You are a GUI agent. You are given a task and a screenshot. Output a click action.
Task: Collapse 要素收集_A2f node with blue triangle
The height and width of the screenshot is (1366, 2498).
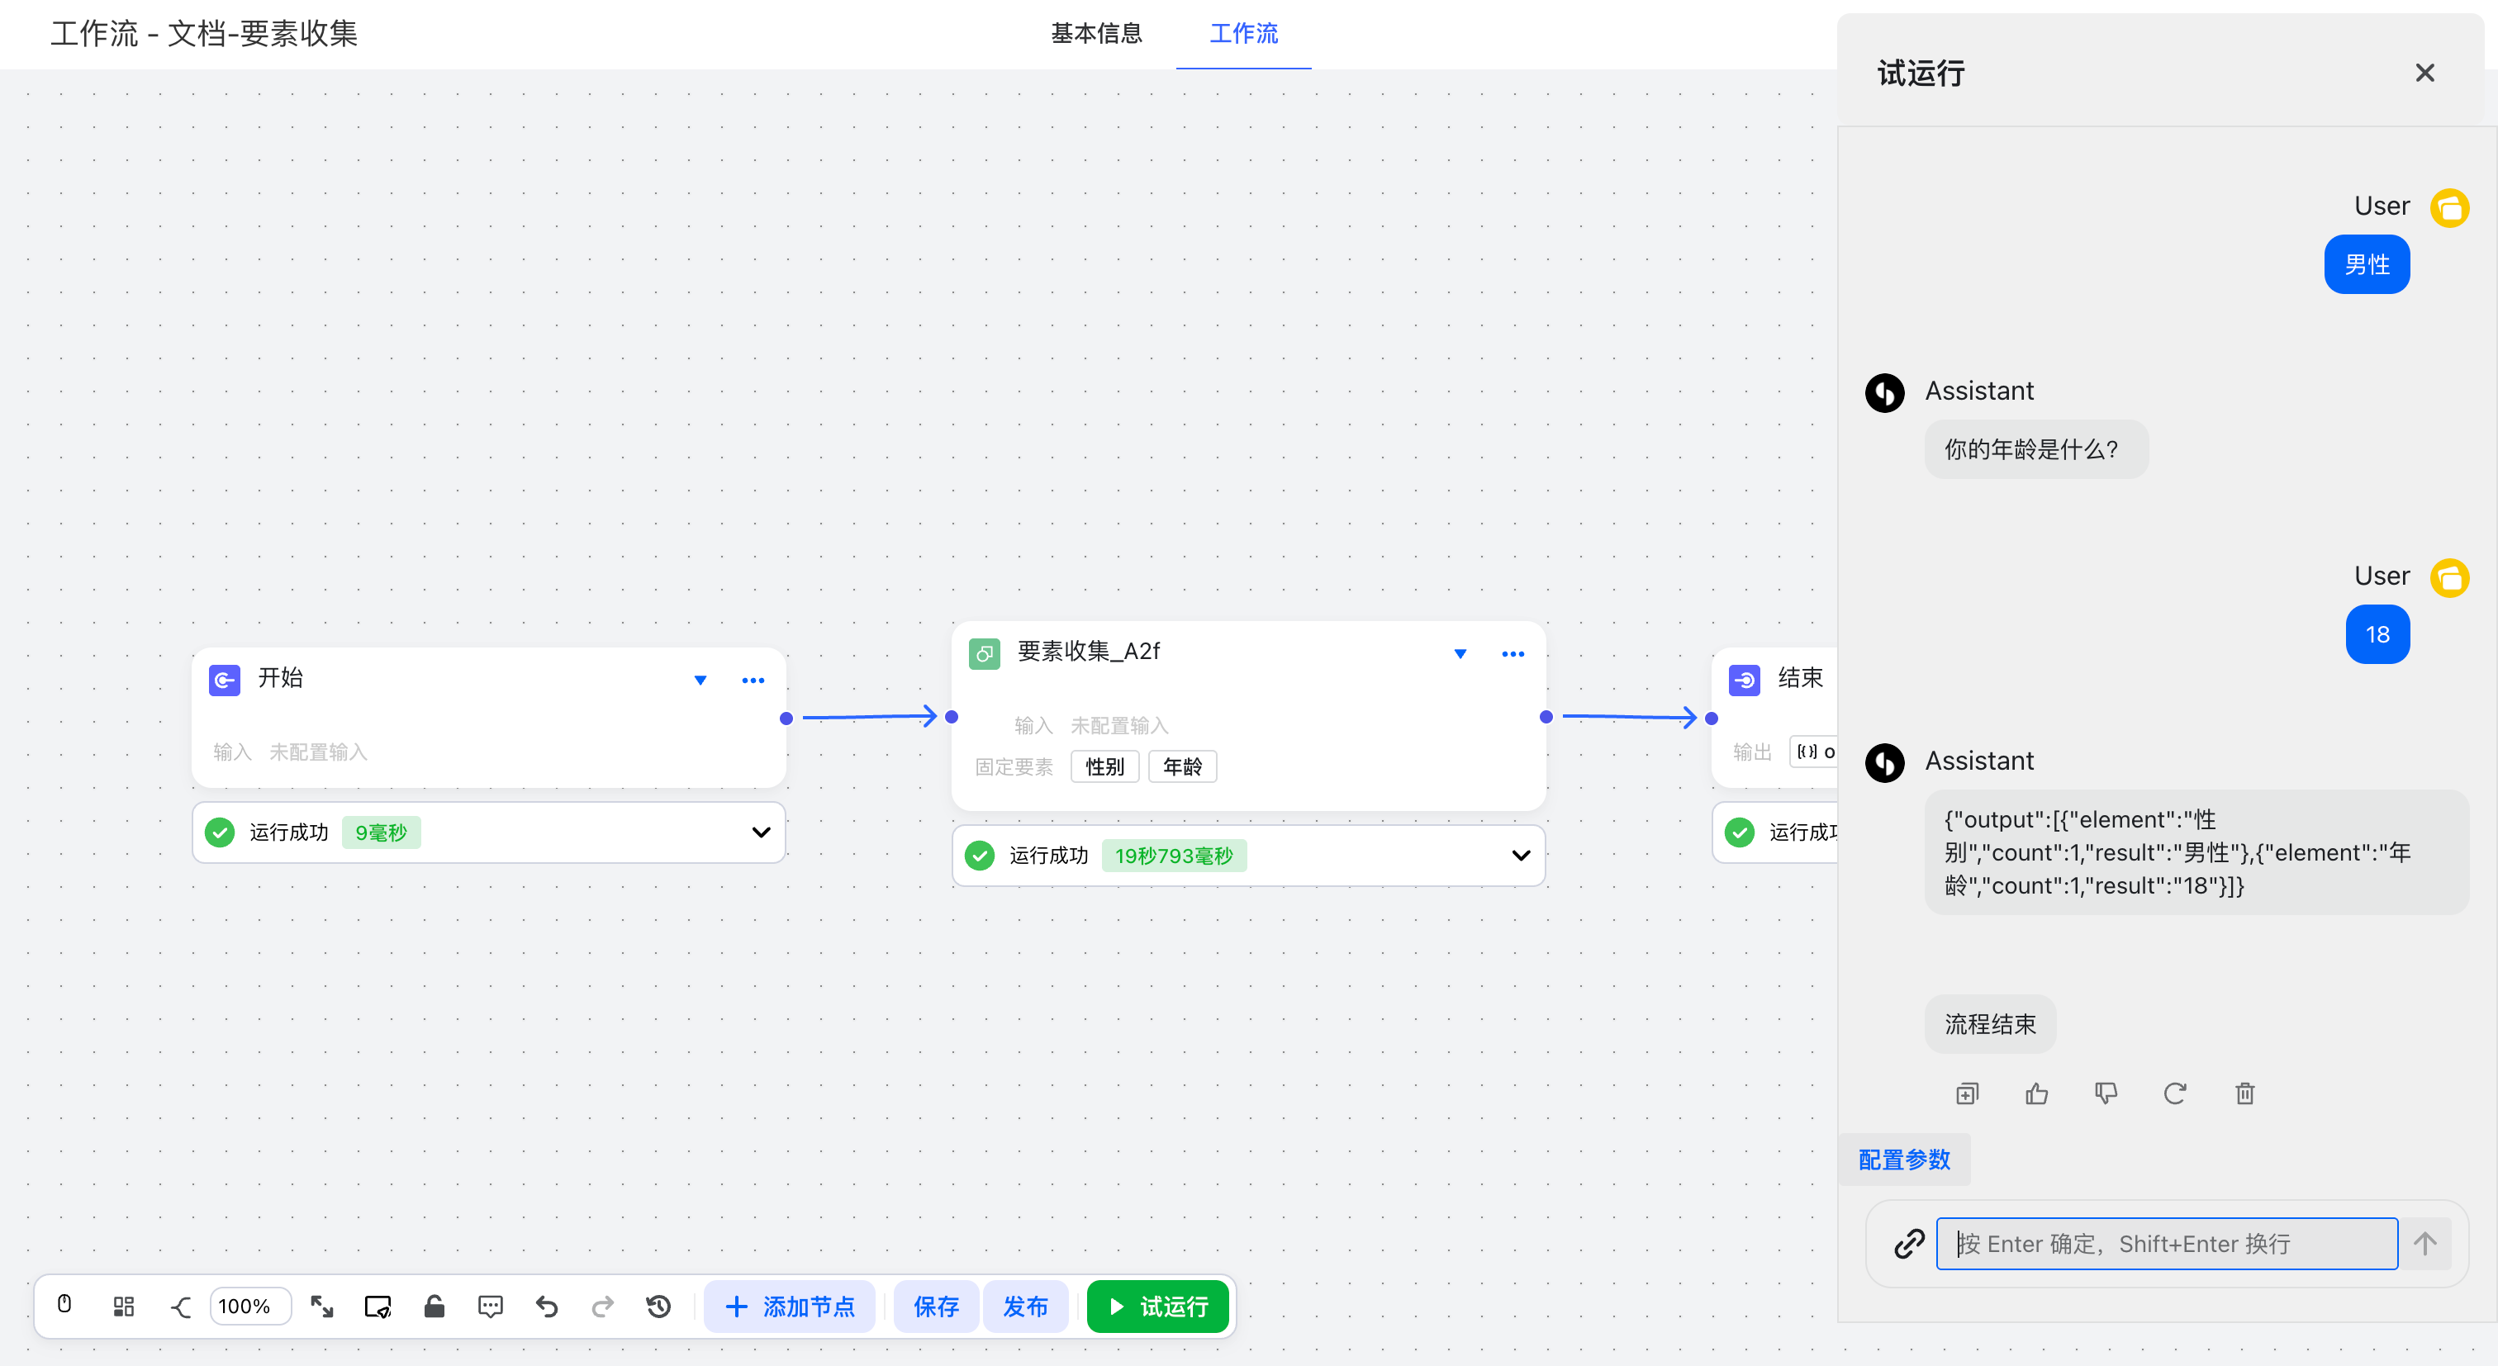(1460, 653)
